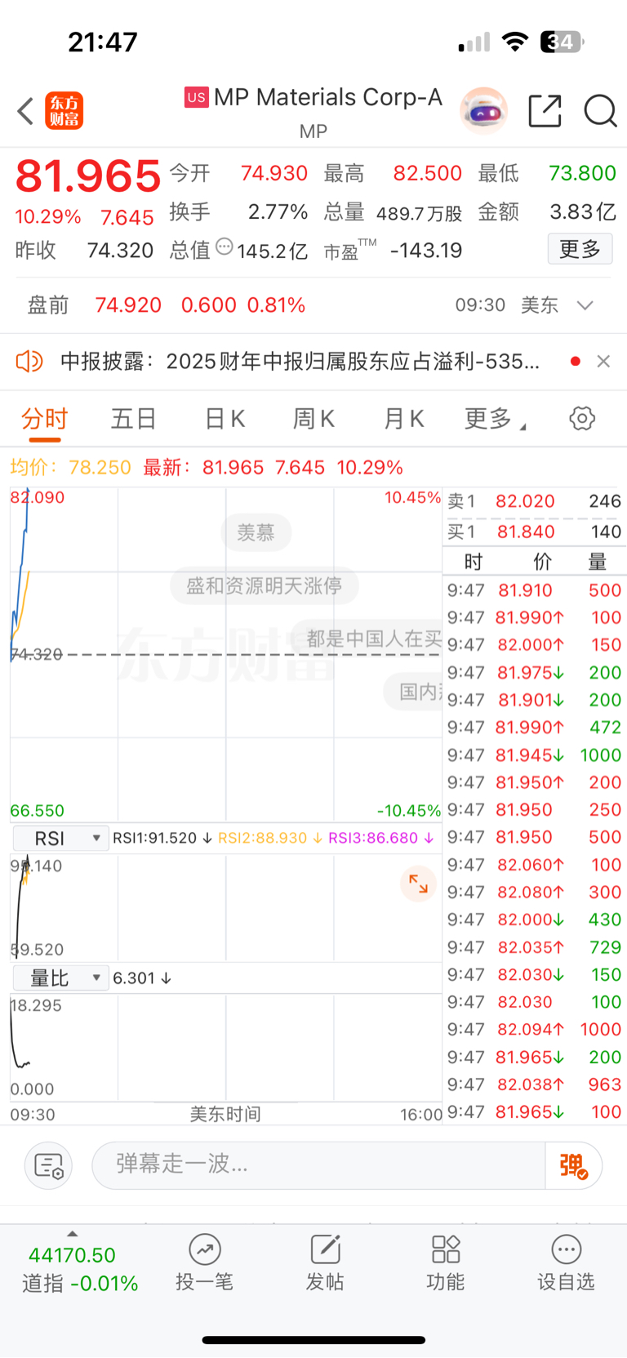The width and height of the screenshot is (627, 1358).
Task: Open the danmaku list settings icon
Action: pyautogui.click(x=48, y=1165)
